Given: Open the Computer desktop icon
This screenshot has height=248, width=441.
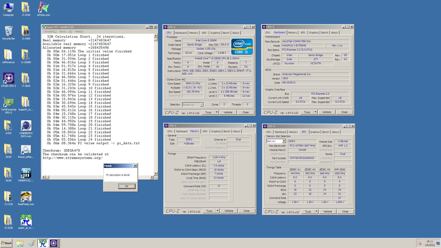Looking at the screenshot, I should pos(8,9).
